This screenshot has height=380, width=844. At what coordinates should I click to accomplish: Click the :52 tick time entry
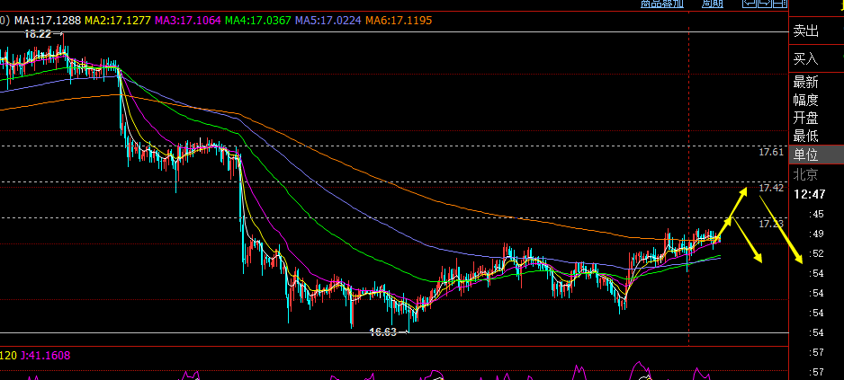click(816, 253)
